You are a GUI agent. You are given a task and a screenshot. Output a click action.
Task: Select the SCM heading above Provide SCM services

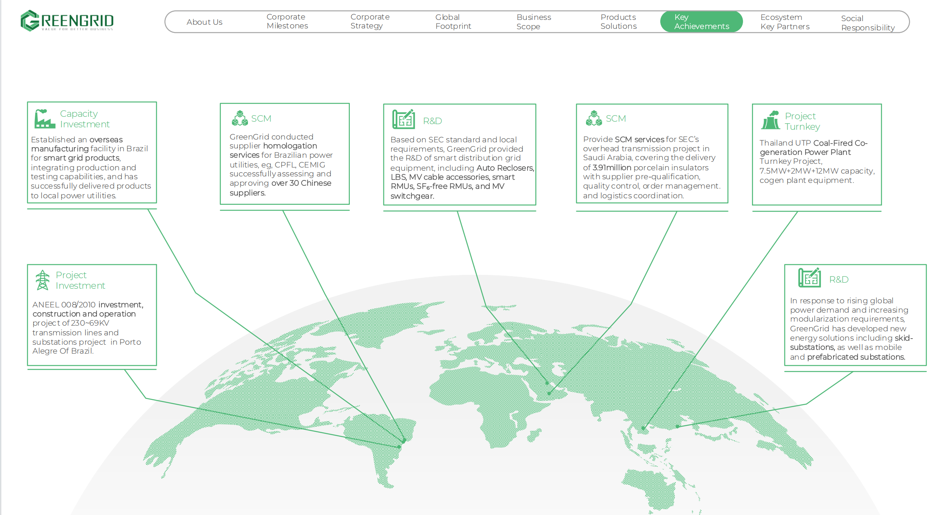pos(616,118)
